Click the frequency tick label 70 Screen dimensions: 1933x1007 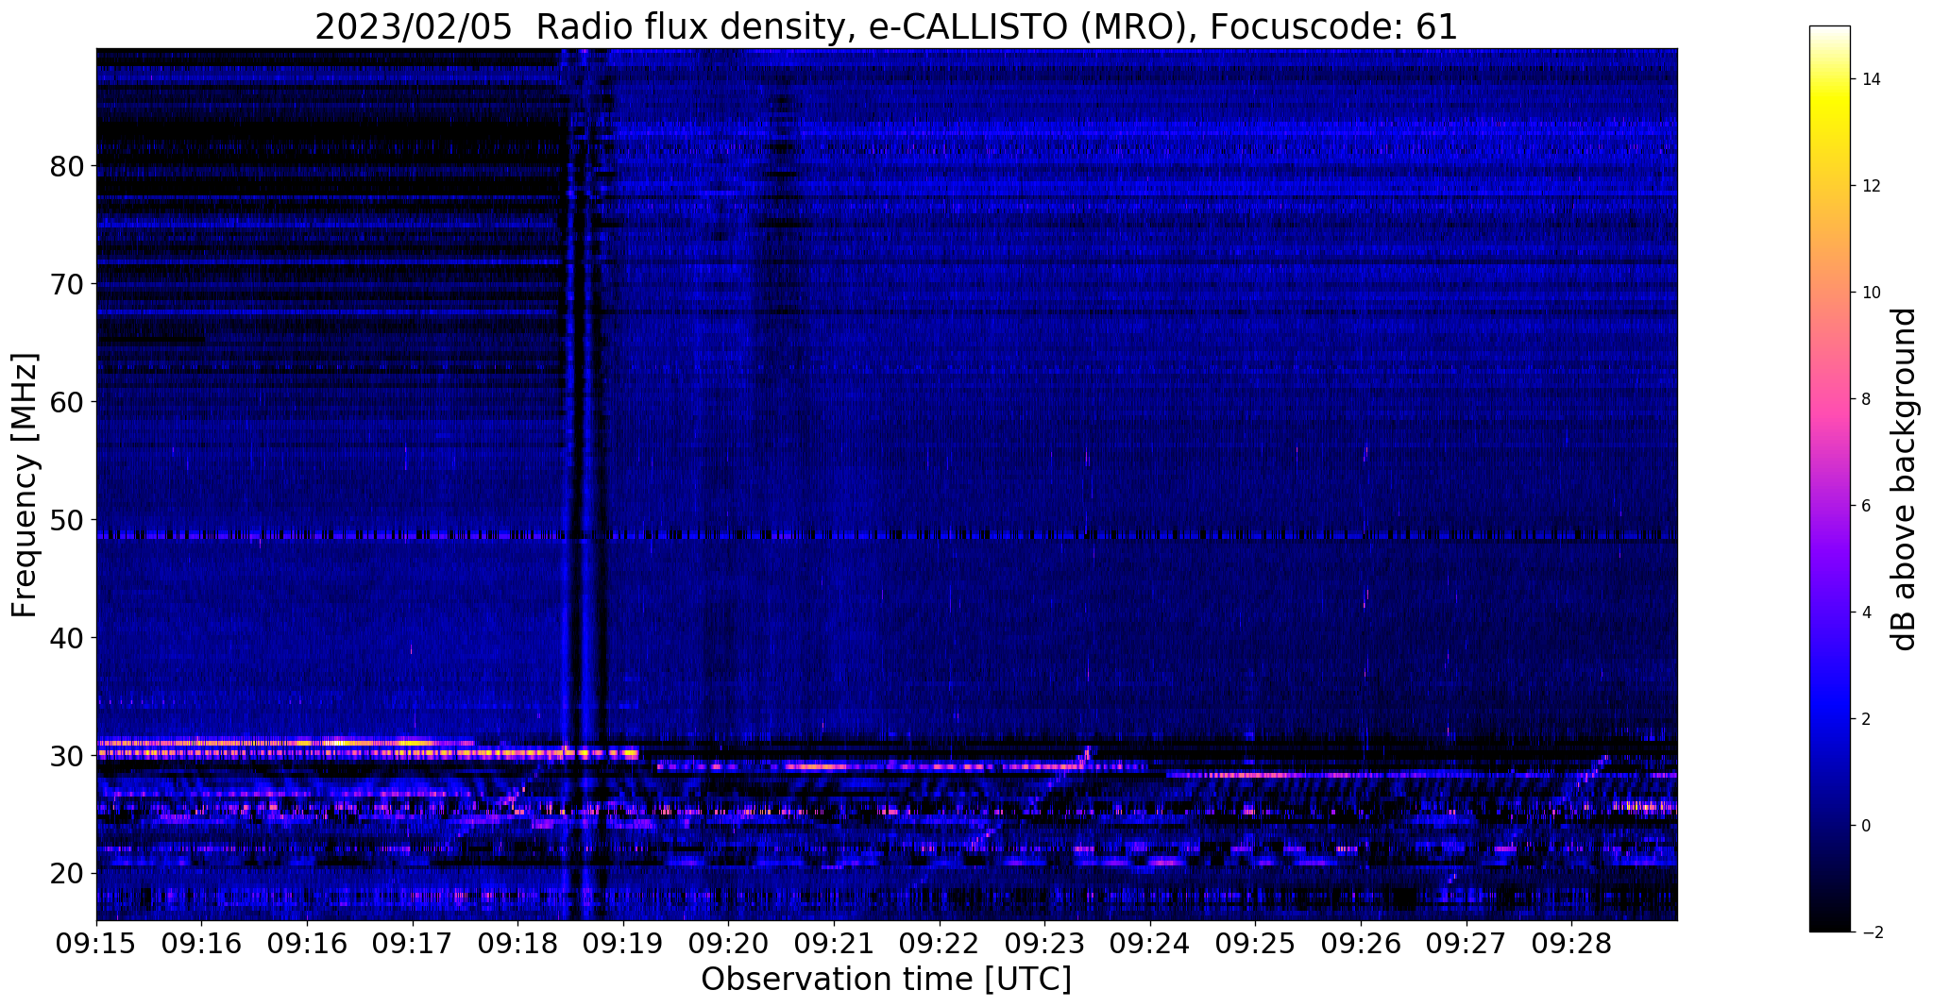tap(66, 284)
